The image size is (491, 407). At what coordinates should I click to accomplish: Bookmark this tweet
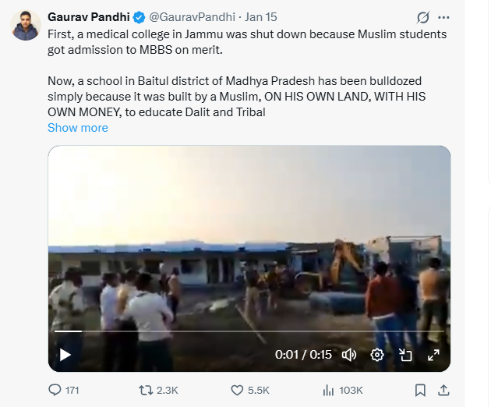click(420, 390)
